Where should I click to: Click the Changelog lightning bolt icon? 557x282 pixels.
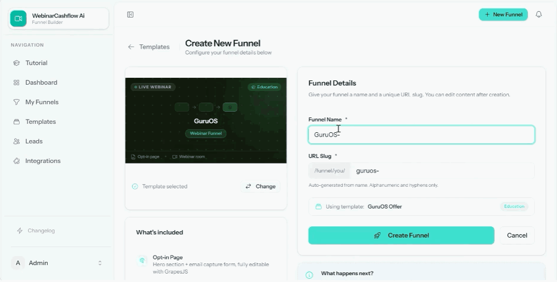pyautogui.click(x=20, y=231)
